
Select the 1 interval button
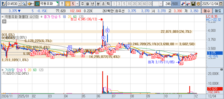(114, 4)
